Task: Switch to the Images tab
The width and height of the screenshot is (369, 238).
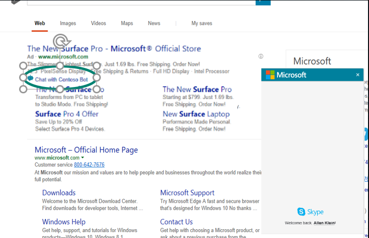Action: (68, 23)
